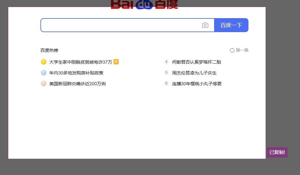Open 连播30年樱桃小丸子停更 hot topic
Image resolution: width=300 pixels, height=175 pixels.
pyautogui.click(x=197, y=84)
